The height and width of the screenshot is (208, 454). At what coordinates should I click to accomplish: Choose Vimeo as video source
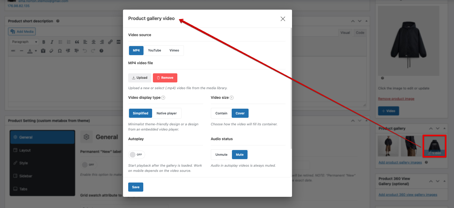[174, 50]
